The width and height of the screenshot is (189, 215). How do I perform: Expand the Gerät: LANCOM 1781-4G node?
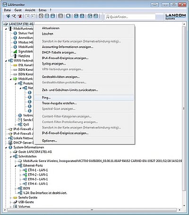pos(11,152)
